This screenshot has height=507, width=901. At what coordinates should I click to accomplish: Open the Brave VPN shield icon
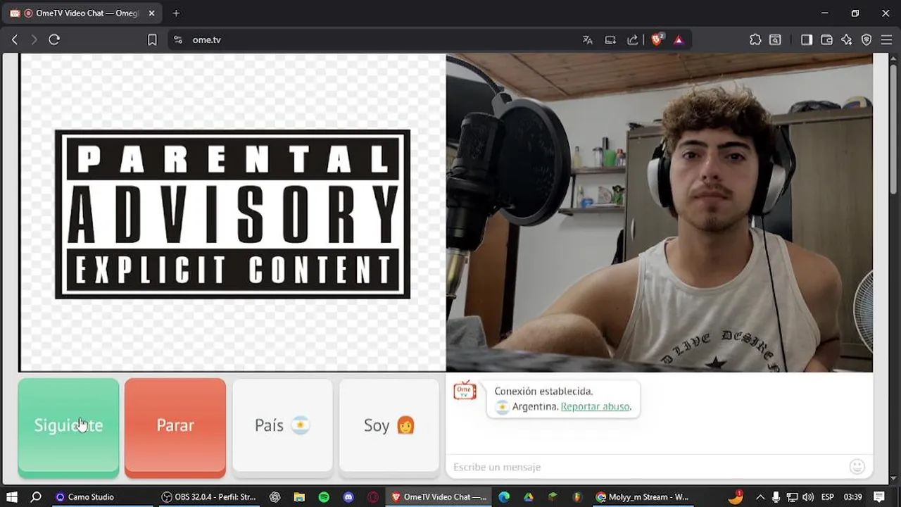tap(867, 40)
